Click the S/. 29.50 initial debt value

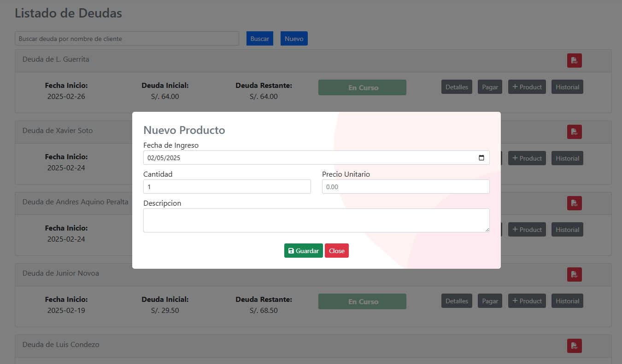pyautogui.click(x=165, y=311)
